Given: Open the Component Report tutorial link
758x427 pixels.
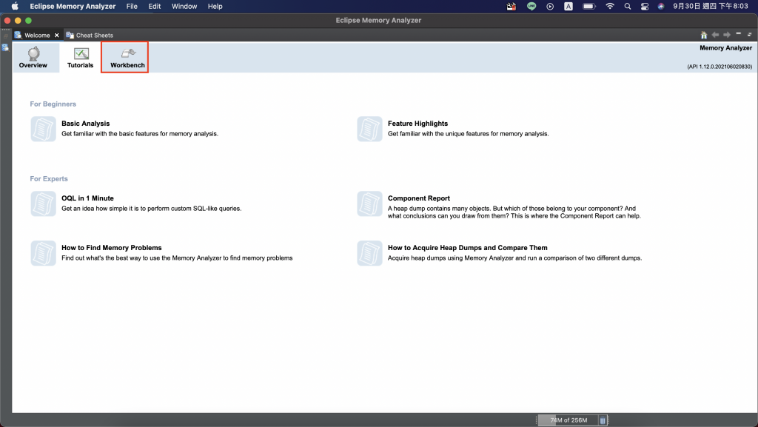Looking at the screenshot, I should 419,198.
